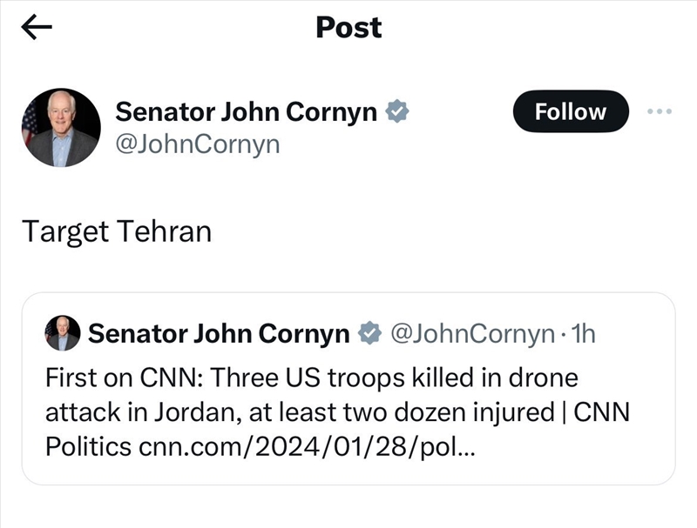Screen dimensions: 697x528
Task: Click the 'Target Tehran' post text
Action: (116, 232)
